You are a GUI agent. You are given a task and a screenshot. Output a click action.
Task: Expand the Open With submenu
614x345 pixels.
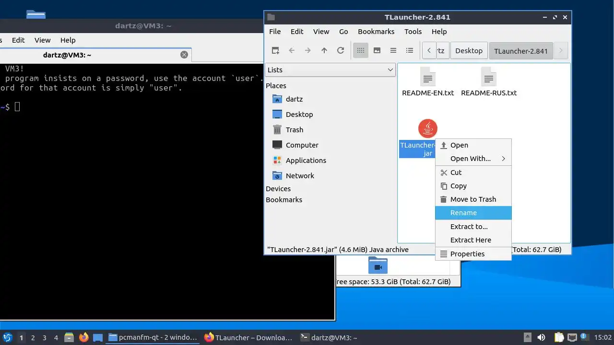pos(473,159)
